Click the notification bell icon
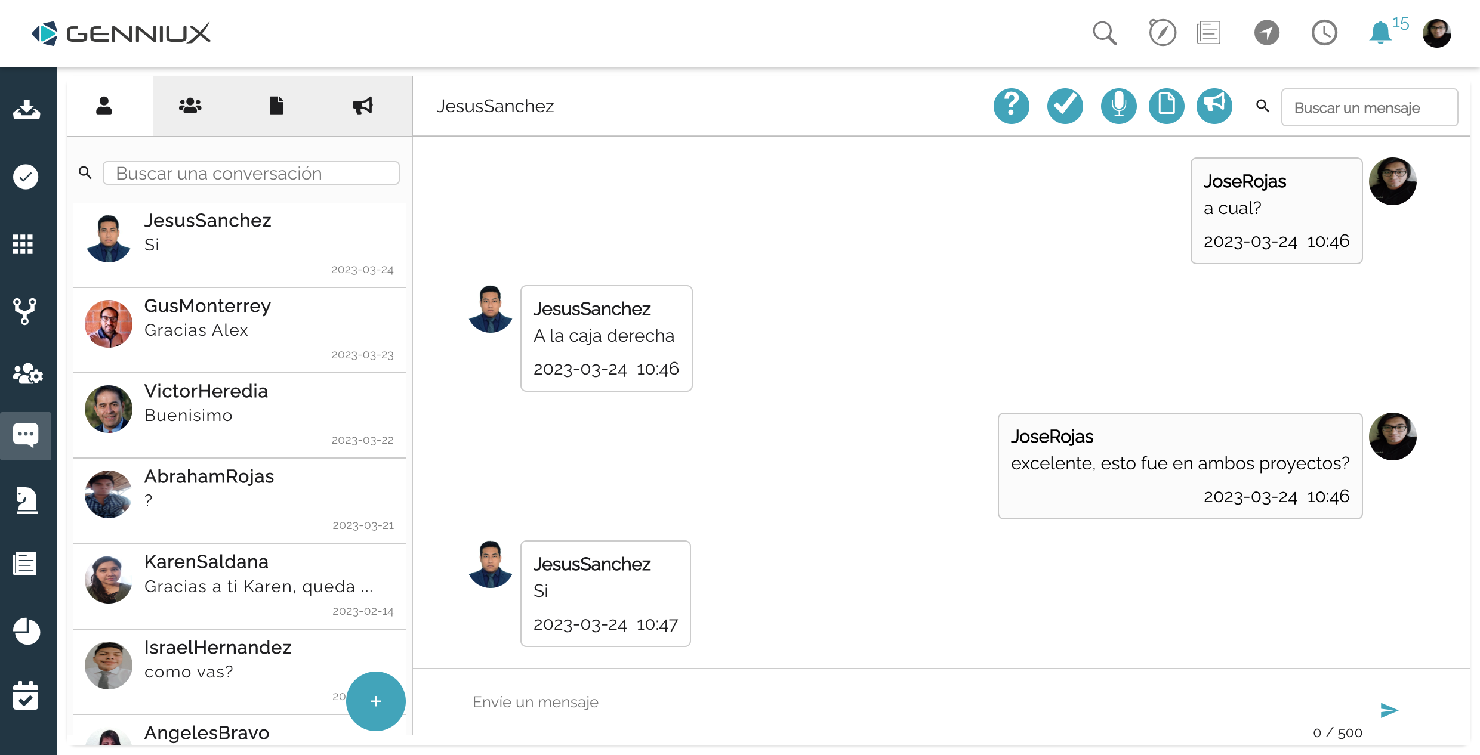 click(1380, 33)
